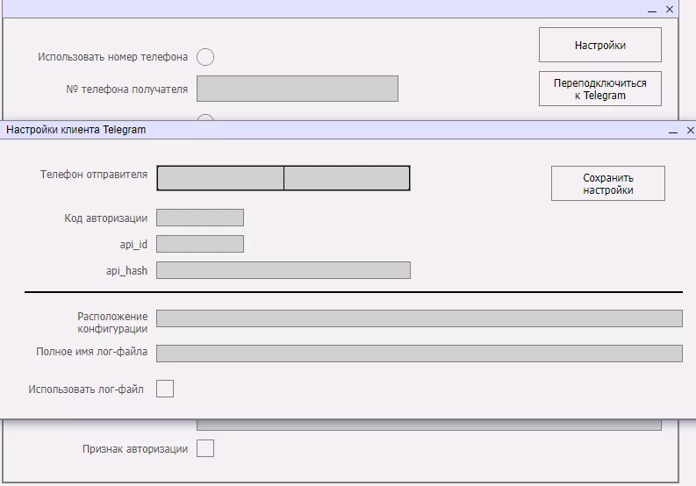Viewport: 696px width, 486px height.
Task: Select the Использовать номер телефона radio button
Action: click(204, 57)
